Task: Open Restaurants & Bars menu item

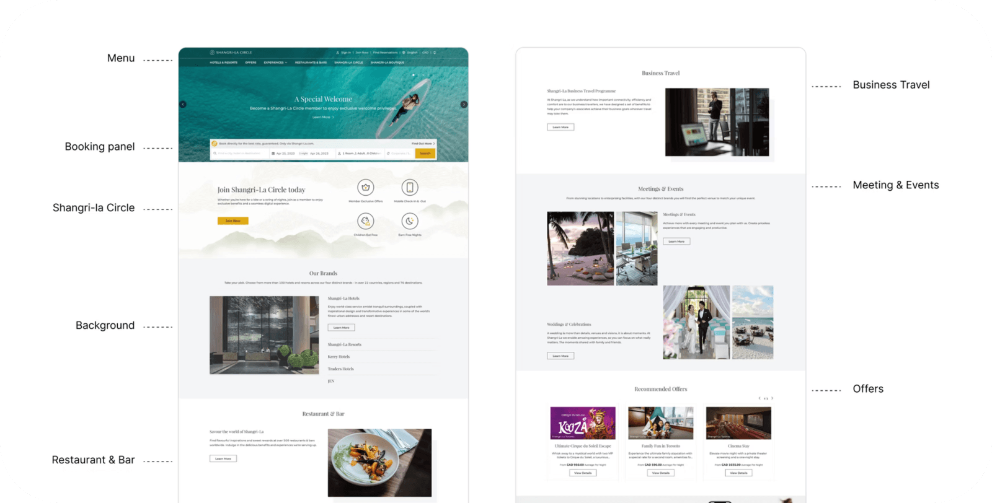Action: 311,63
